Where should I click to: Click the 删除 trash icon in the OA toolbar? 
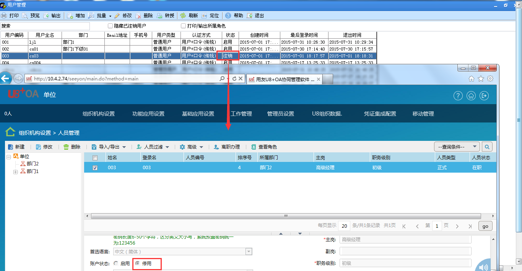click(66, 147)
